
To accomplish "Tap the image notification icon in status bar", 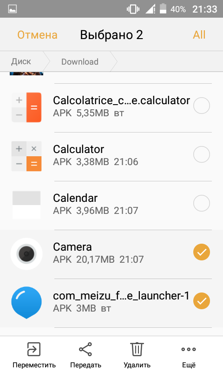I will click(13, 9).
